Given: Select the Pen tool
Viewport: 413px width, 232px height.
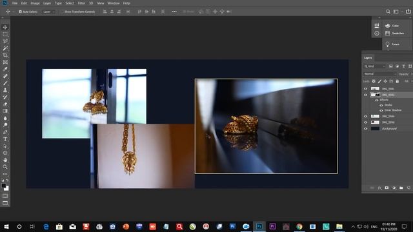Looking at the screenshot, I should 5,132.
